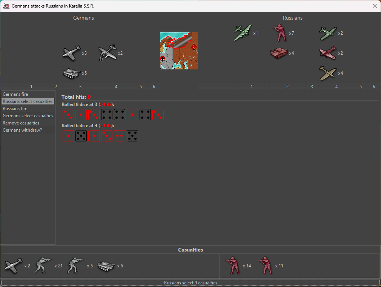The image size is (381, 287).
Task: Select 'Russians select casualties' step
Action: pos(28,101)
